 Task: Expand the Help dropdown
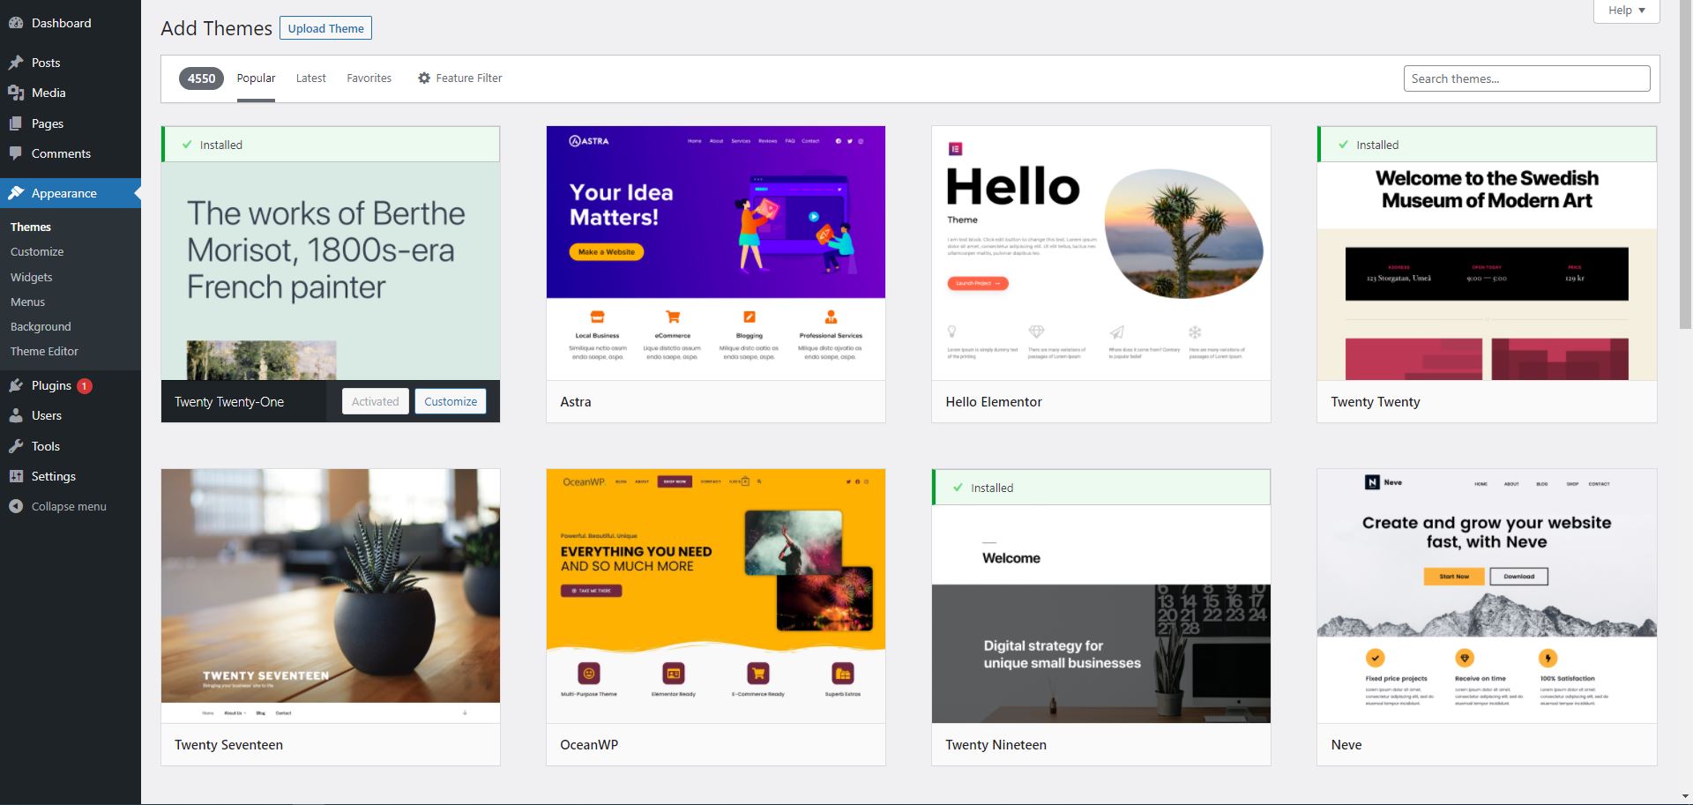click(1626, 11)
